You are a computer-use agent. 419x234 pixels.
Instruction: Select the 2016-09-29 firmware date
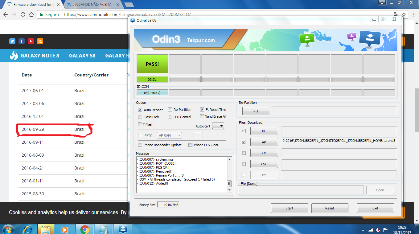pyautogui.click(x=33, y=129)
